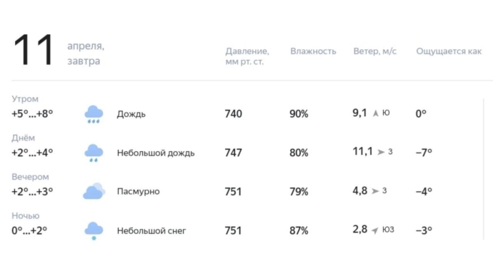Click the light snow cloud icon for night
Viewport: 493px width, 276px height.
click(94, 231)
